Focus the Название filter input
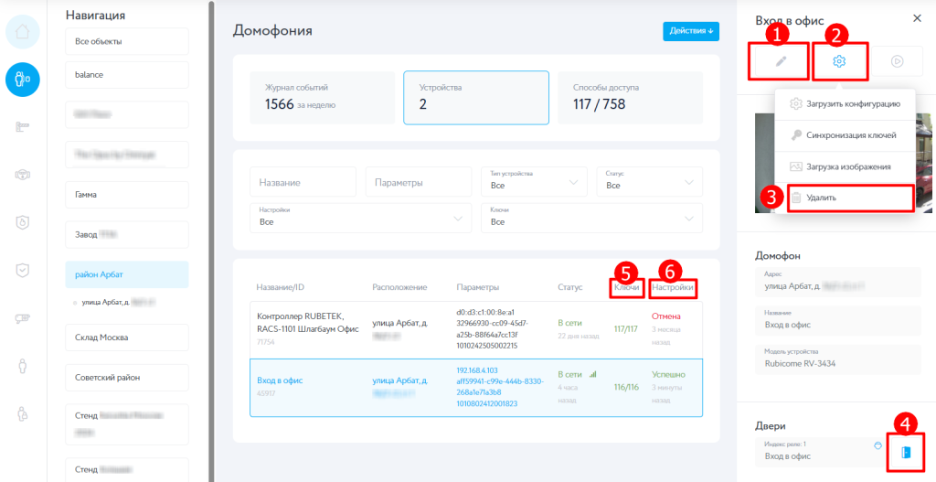 click(x=303, y=182)
